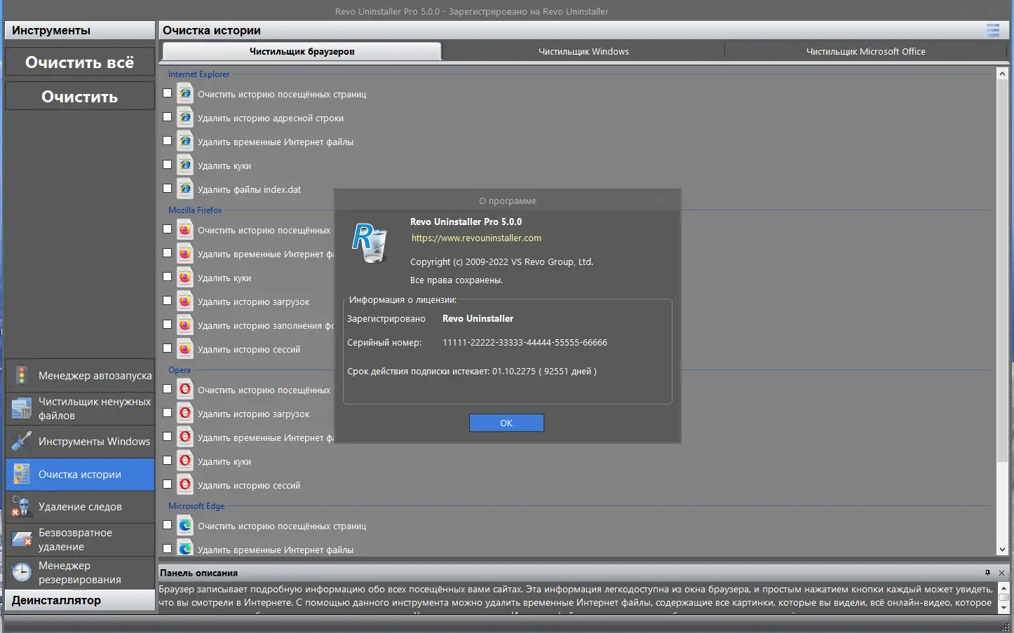Image resolution: width=1014 pixels, height=633 pixels.
Task: Switch to the Чистильщик Windows tab
Action: [583, 50]
